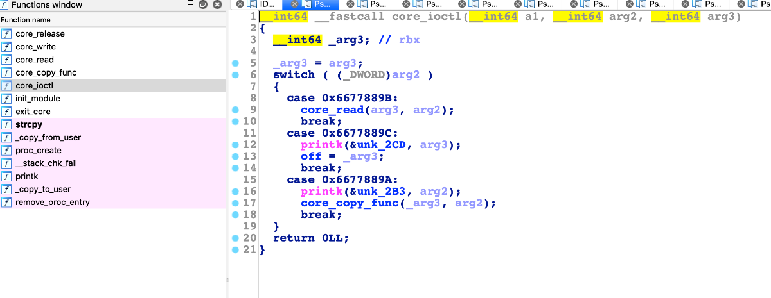
Task: Click the function icon beside init_module
Action: [x=6, y=99]
